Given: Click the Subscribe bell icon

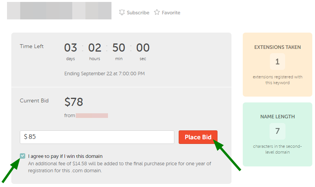Looking at the screenshot, I should 122,12.
